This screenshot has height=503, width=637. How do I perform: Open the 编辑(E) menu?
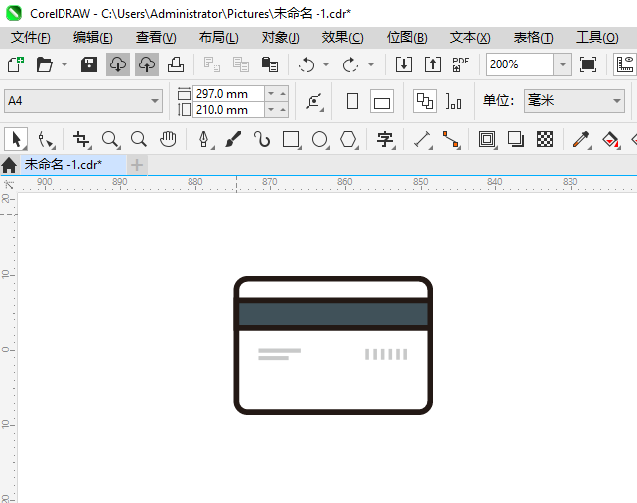point(93,38)
